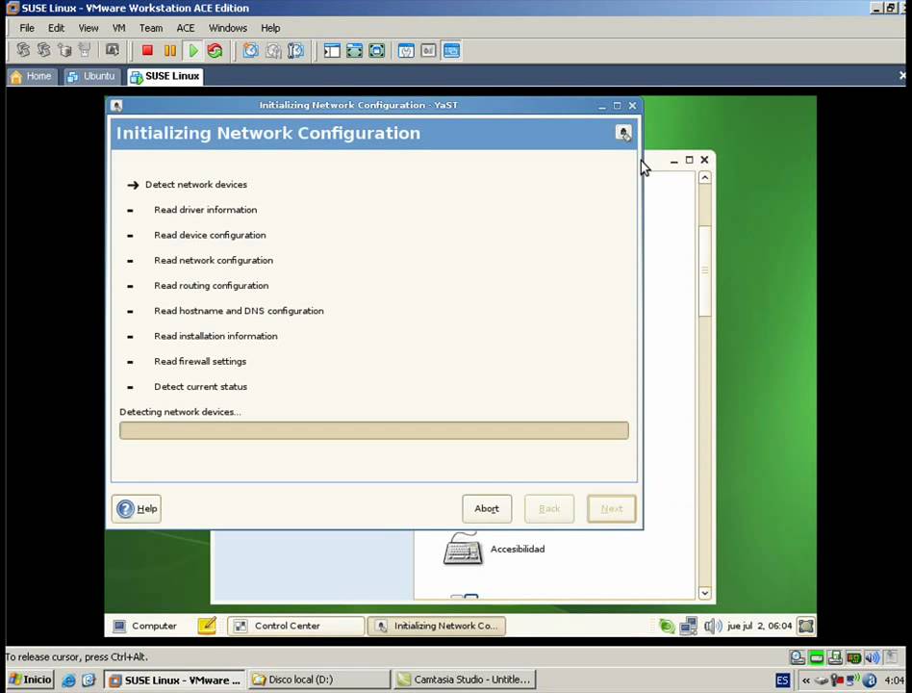Click the VMware hard disk status icon
Screen dimensions: 912x693
pos(798,657)
